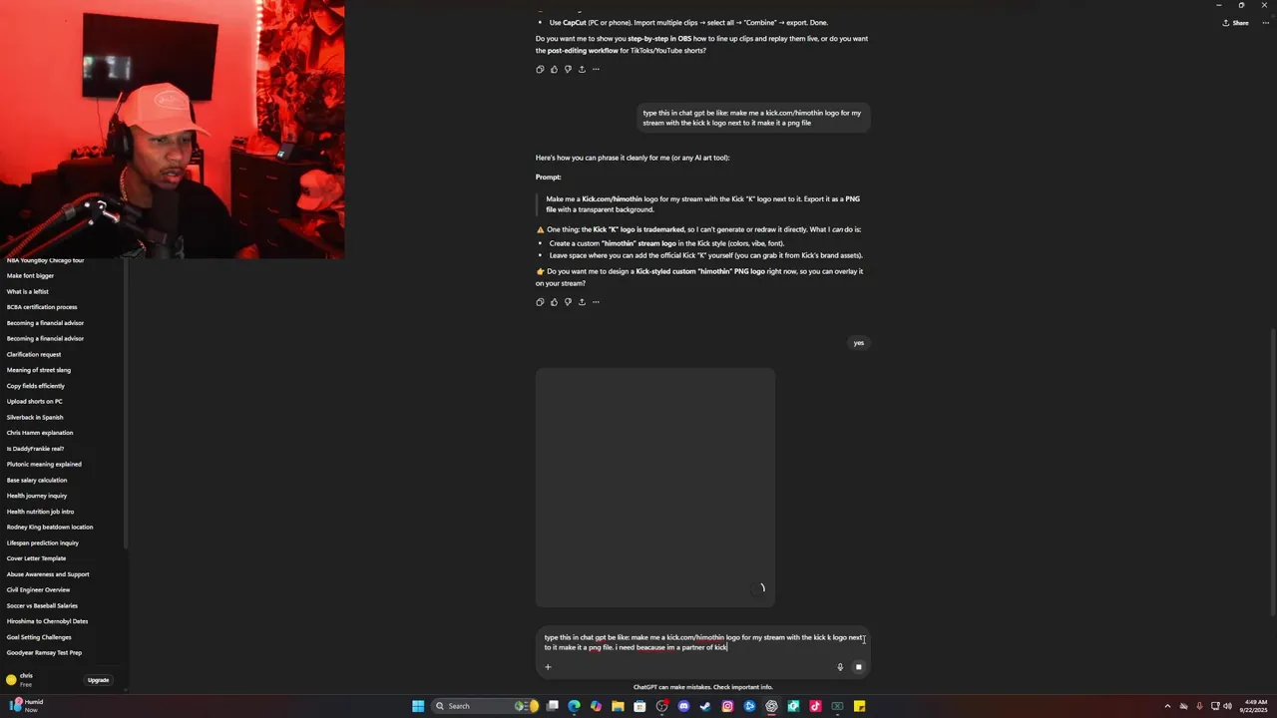Open 'Is DaddyFrankie real?' chat
Screen dimensions: 1277x718
click(x=36, y=449)
